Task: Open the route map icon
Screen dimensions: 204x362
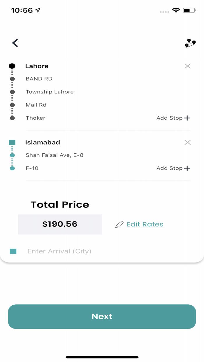Action: click(x=190, y=43)
